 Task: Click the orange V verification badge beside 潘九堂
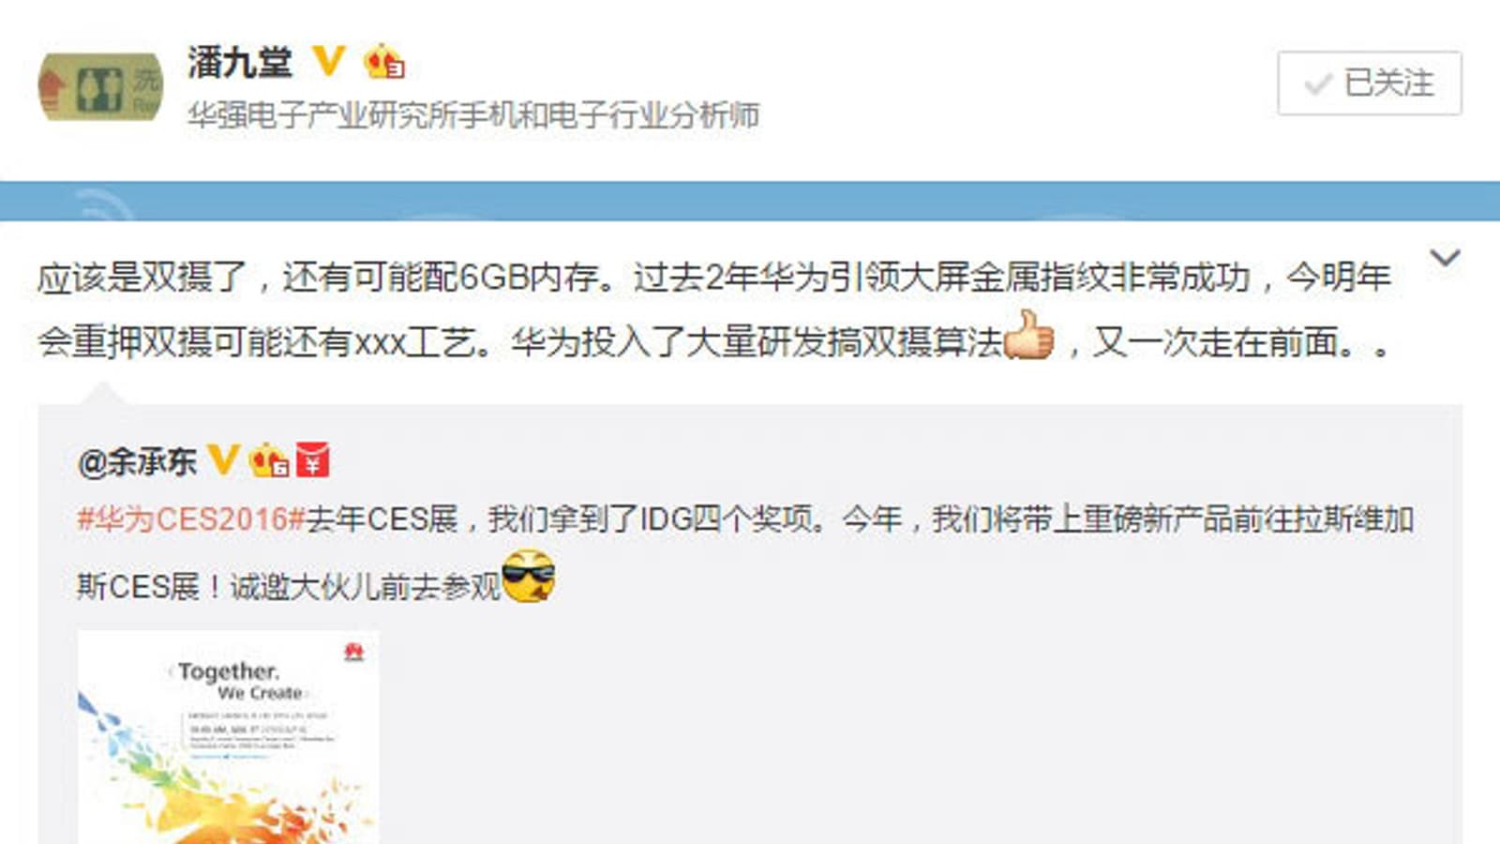point(328,62)
